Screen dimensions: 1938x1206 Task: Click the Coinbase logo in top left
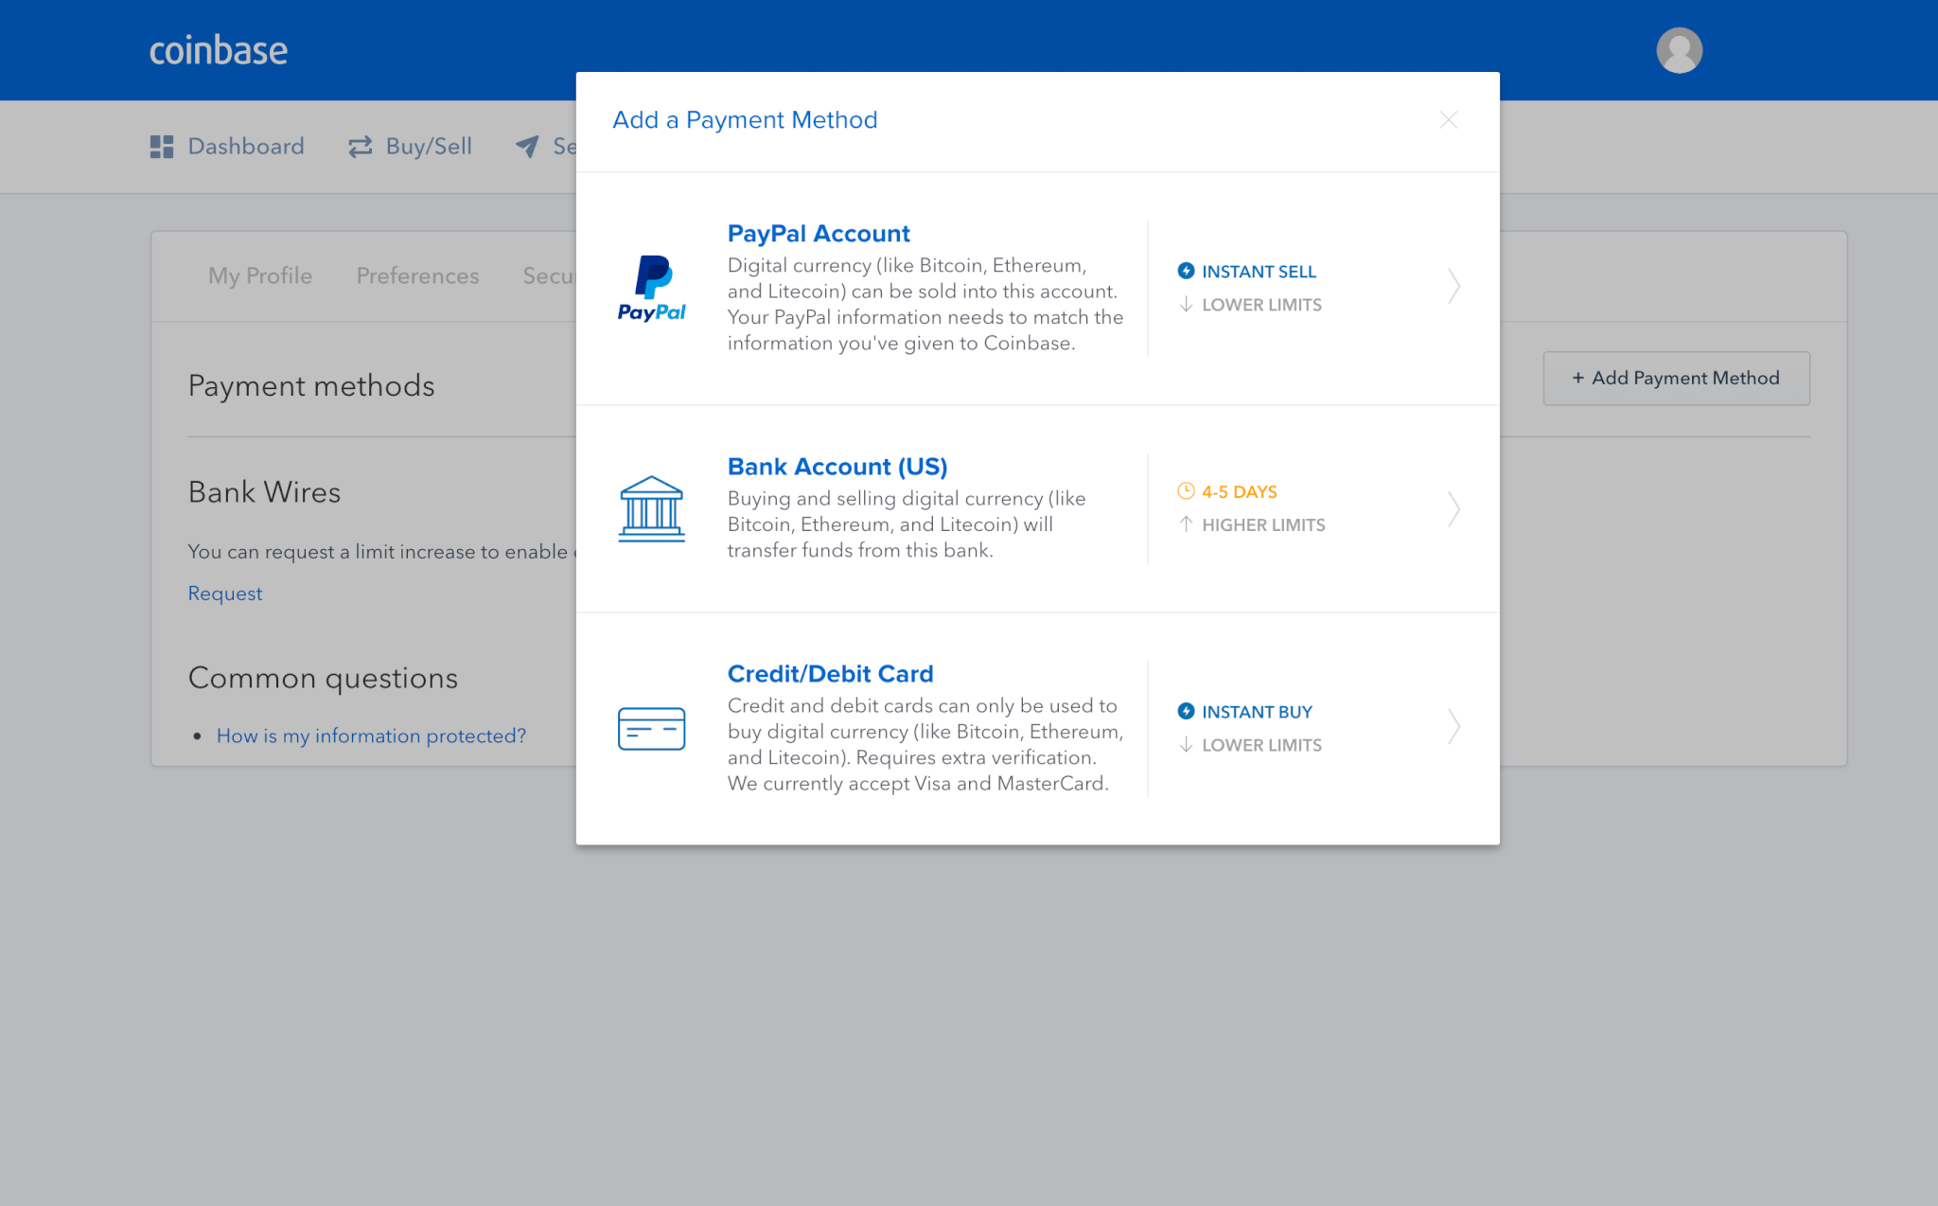click(217, 50)
